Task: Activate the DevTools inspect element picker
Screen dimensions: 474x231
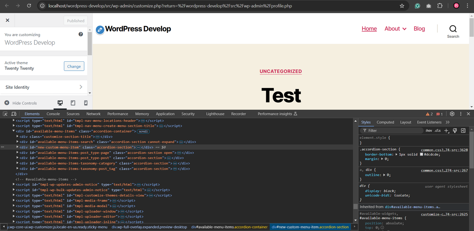Action: [5, 114]
